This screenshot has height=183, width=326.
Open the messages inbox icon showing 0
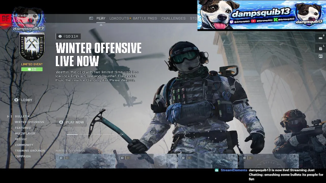(x=320, y=38)
